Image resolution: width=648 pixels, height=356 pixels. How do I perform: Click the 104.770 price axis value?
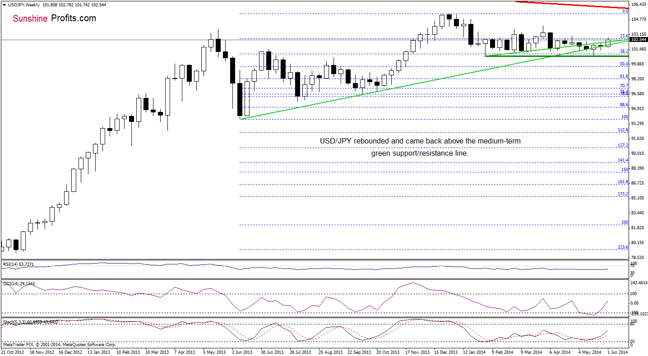(x=639, y=19)
